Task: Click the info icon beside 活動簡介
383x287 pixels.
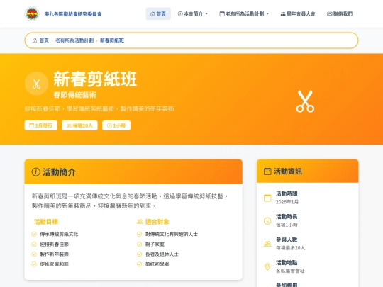Action: click(x=35, y=172)
